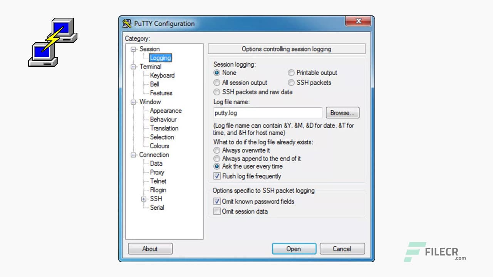Click the PuTTY title bar icon
The width and height of the screenshot is (493, 277).
coord(127,23)
